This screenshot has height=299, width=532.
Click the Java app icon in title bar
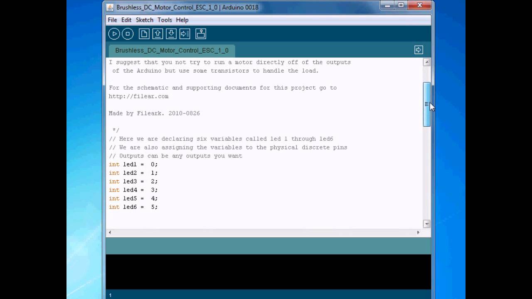pos(110,7)
